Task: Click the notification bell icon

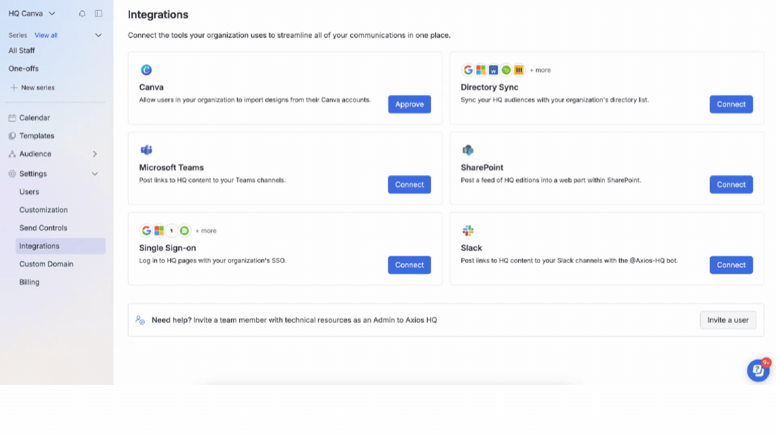Action: point(82,13)
